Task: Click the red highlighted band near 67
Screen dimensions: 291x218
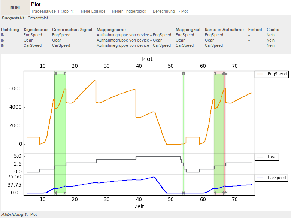Action: click(224, 133)
